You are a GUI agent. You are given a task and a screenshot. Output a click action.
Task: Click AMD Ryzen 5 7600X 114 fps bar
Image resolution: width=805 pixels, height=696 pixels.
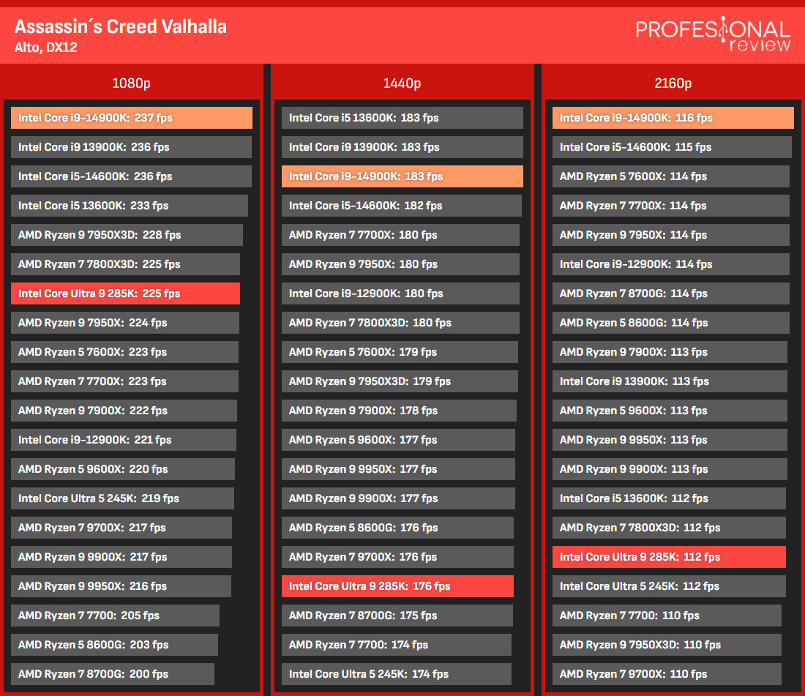click(x=671, y=176)
